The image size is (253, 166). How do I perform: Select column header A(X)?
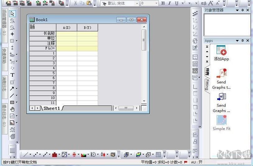click(67, 28)
